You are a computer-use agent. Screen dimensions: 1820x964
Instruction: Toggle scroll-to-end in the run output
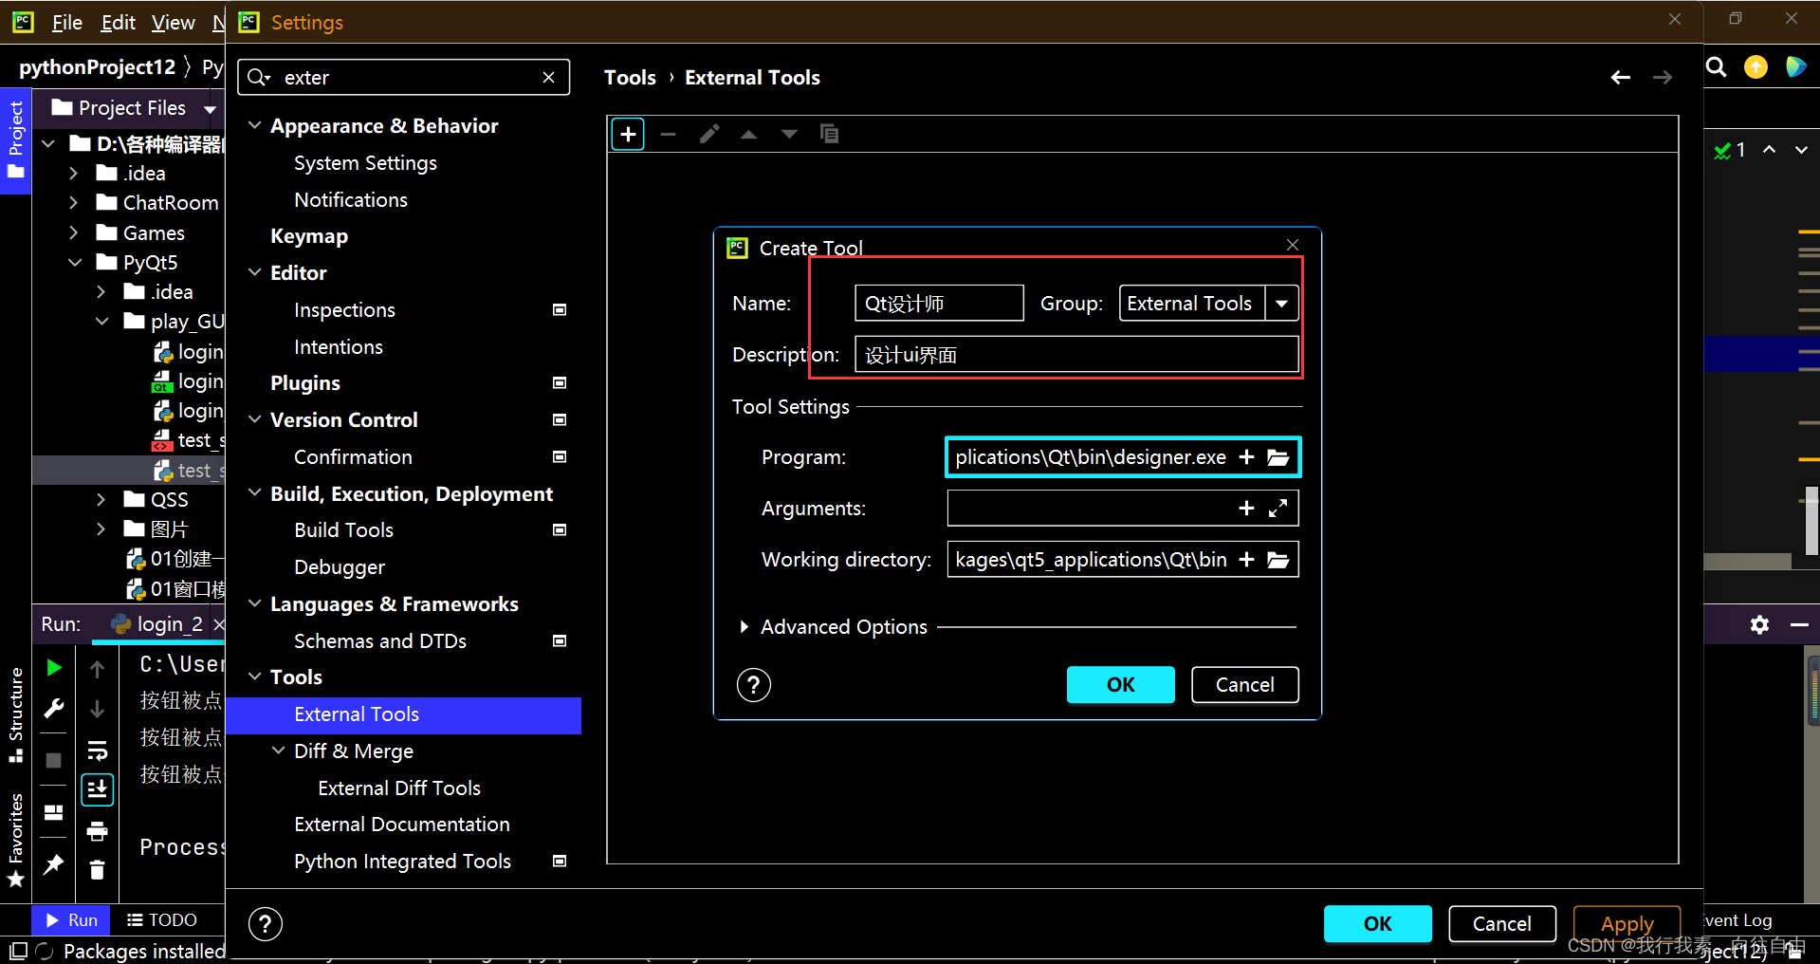[x=96, y=788]
